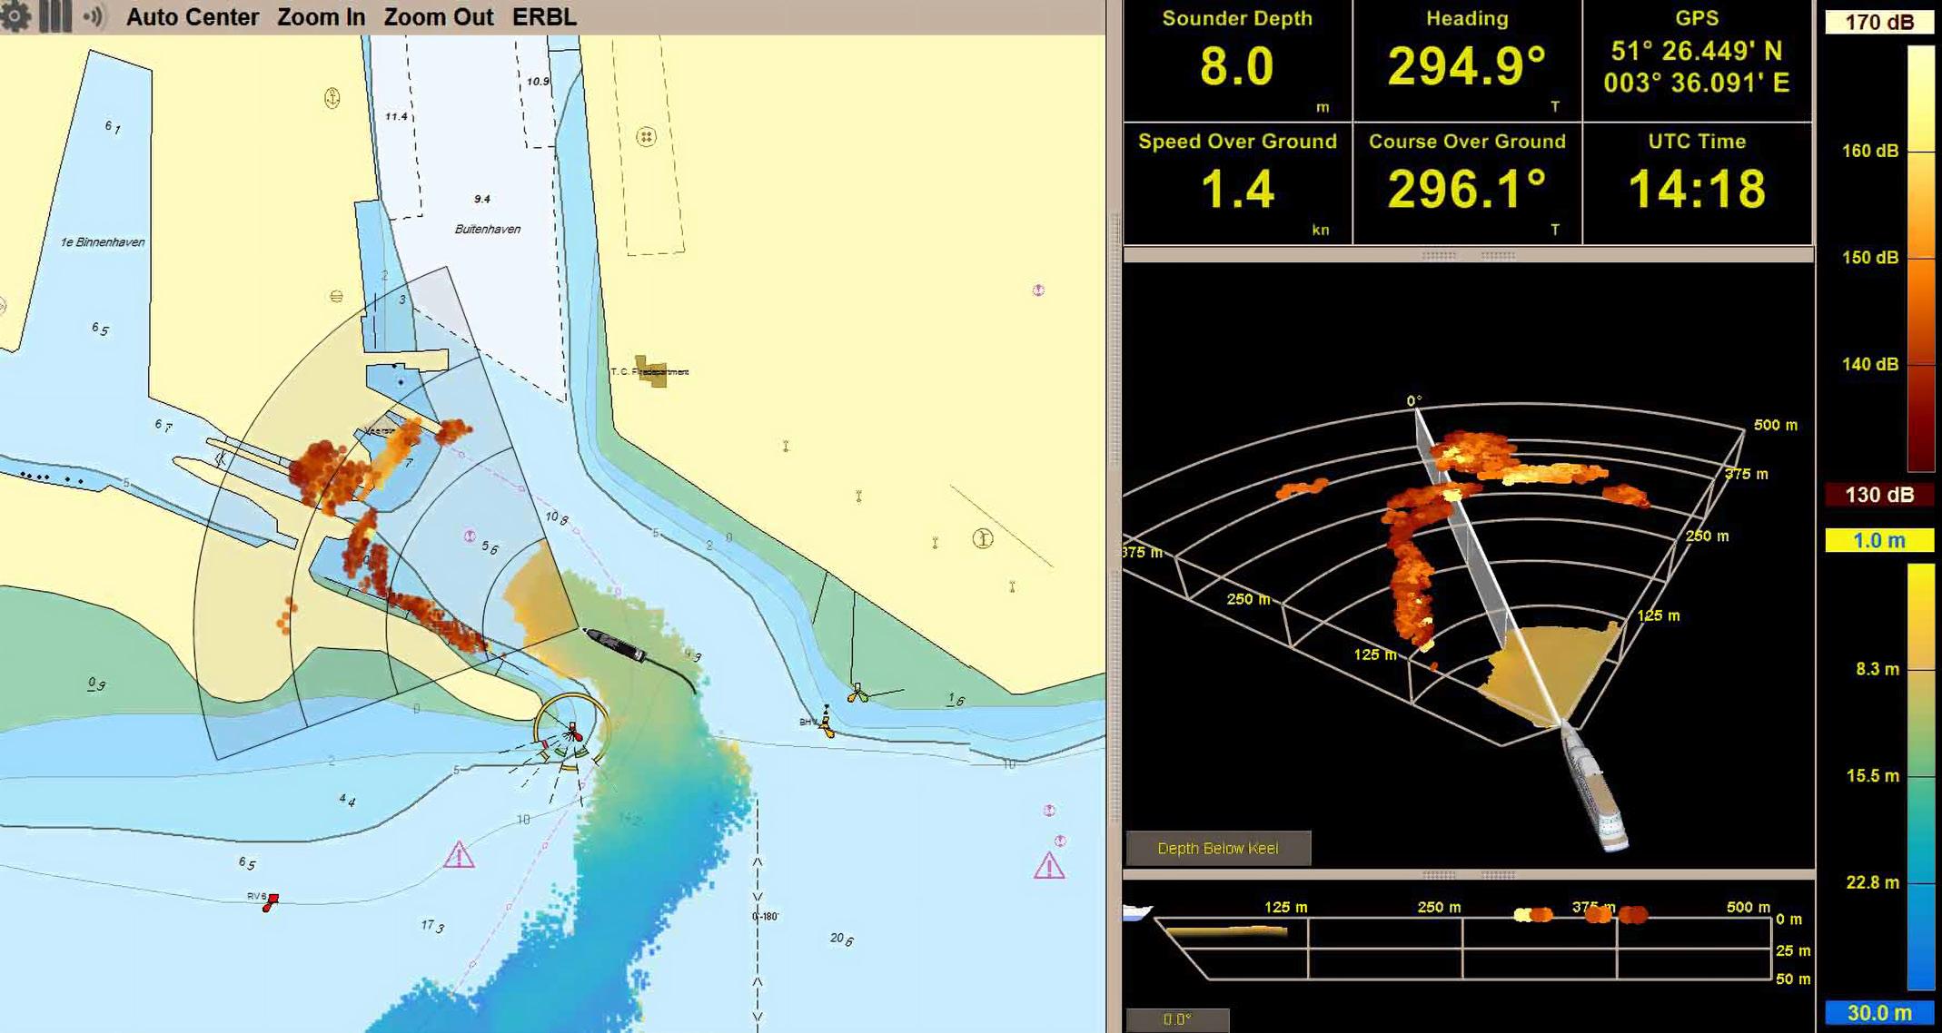Click the 1.0 m minimum depth box
This screenshot has width=1942, height=1033.
click(x=1878, y=541)
